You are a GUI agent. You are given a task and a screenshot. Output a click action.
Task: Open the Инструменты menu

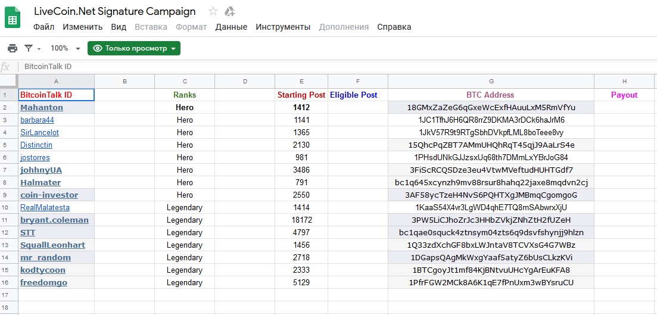[x=283, y=27]
